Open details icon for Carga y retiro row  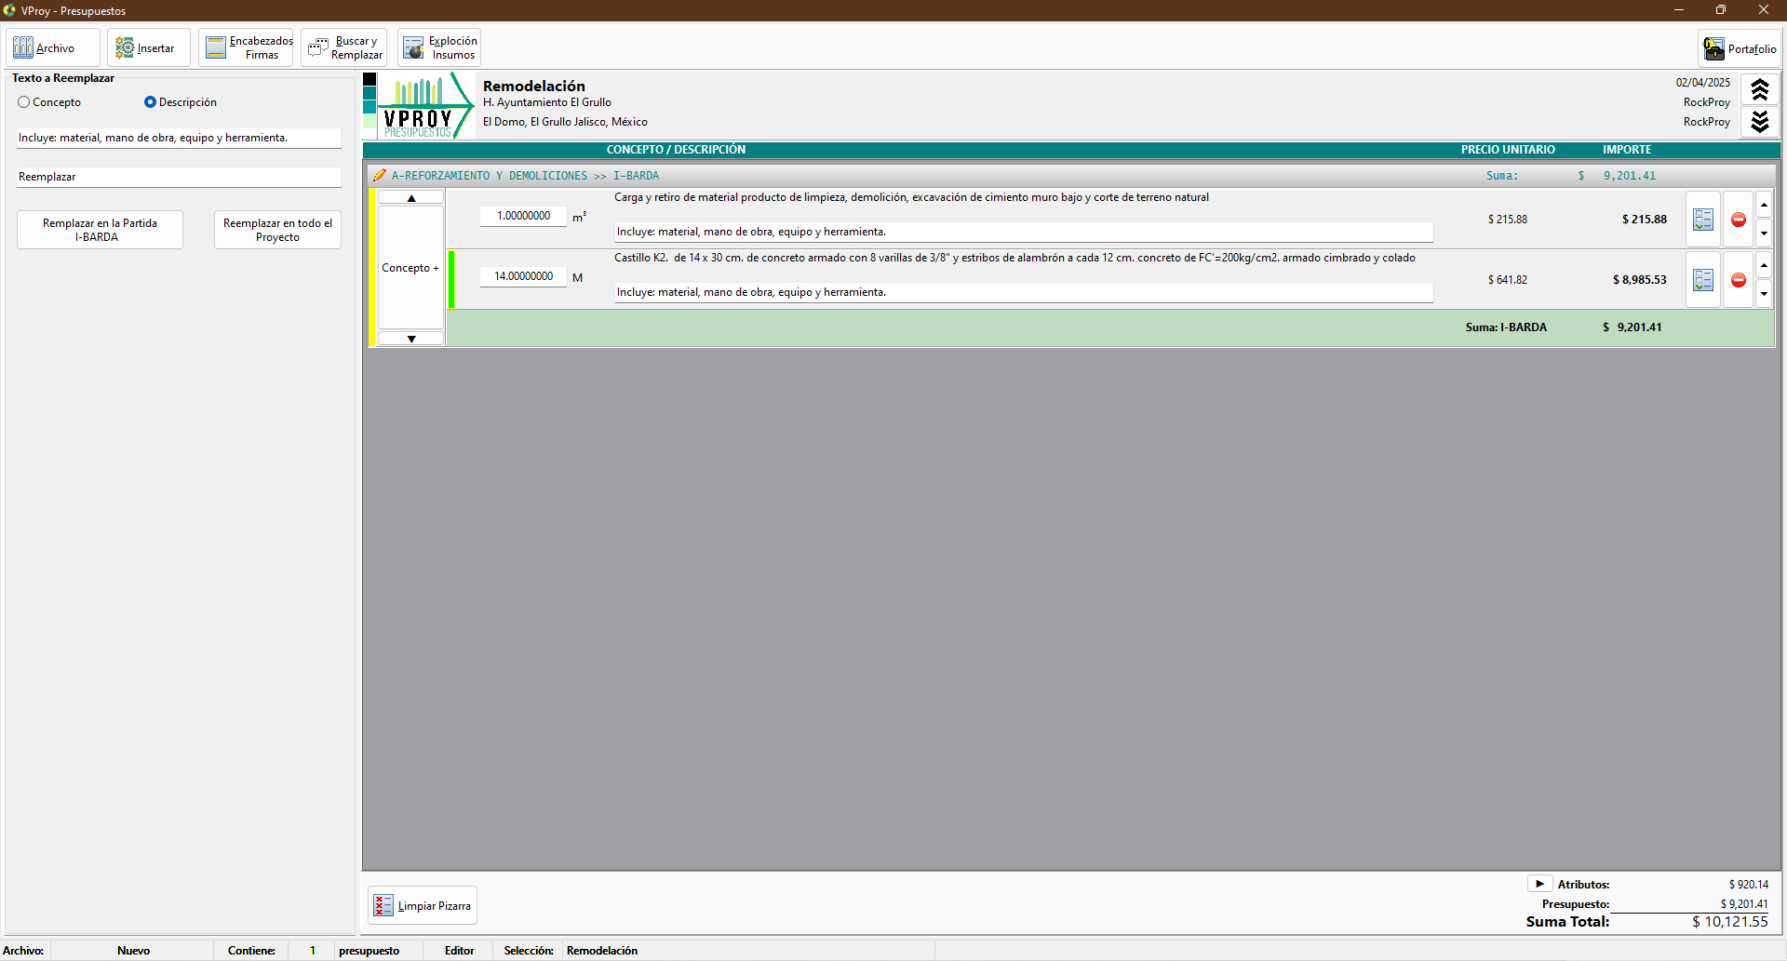tap(1702, 220)
